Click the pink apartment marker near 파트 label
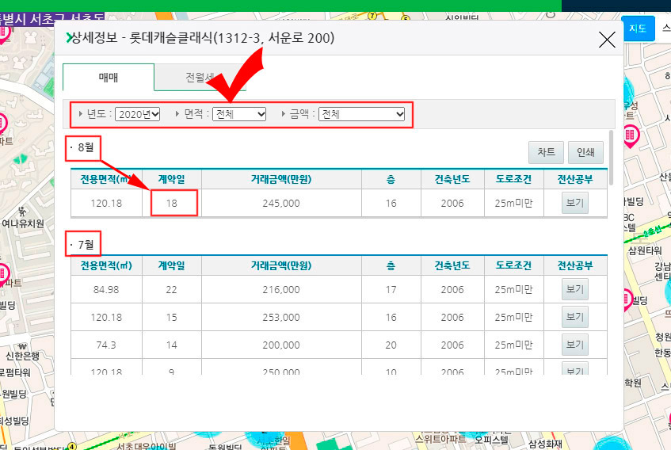This screenshot has height=450, width=671. (2, 124)
